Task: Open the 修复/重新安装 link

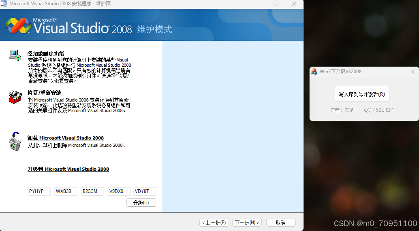Action: click(44, 93)
